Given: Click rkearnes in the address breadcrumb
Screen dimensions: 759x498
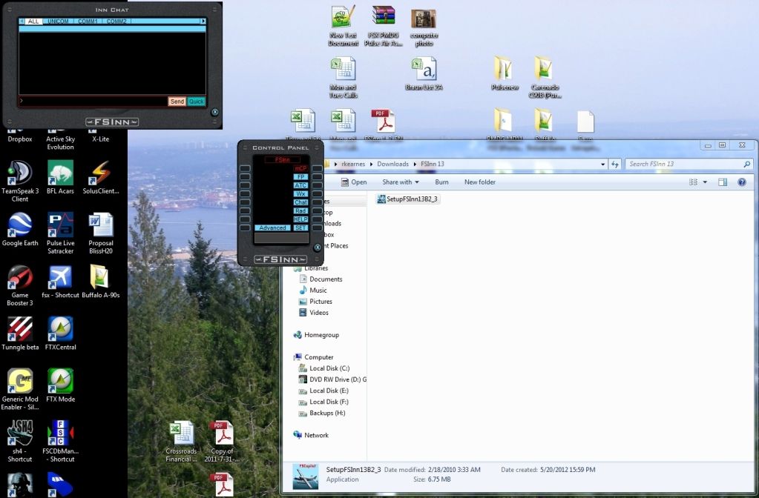Looking at the screenshot, I should (353, 165).
